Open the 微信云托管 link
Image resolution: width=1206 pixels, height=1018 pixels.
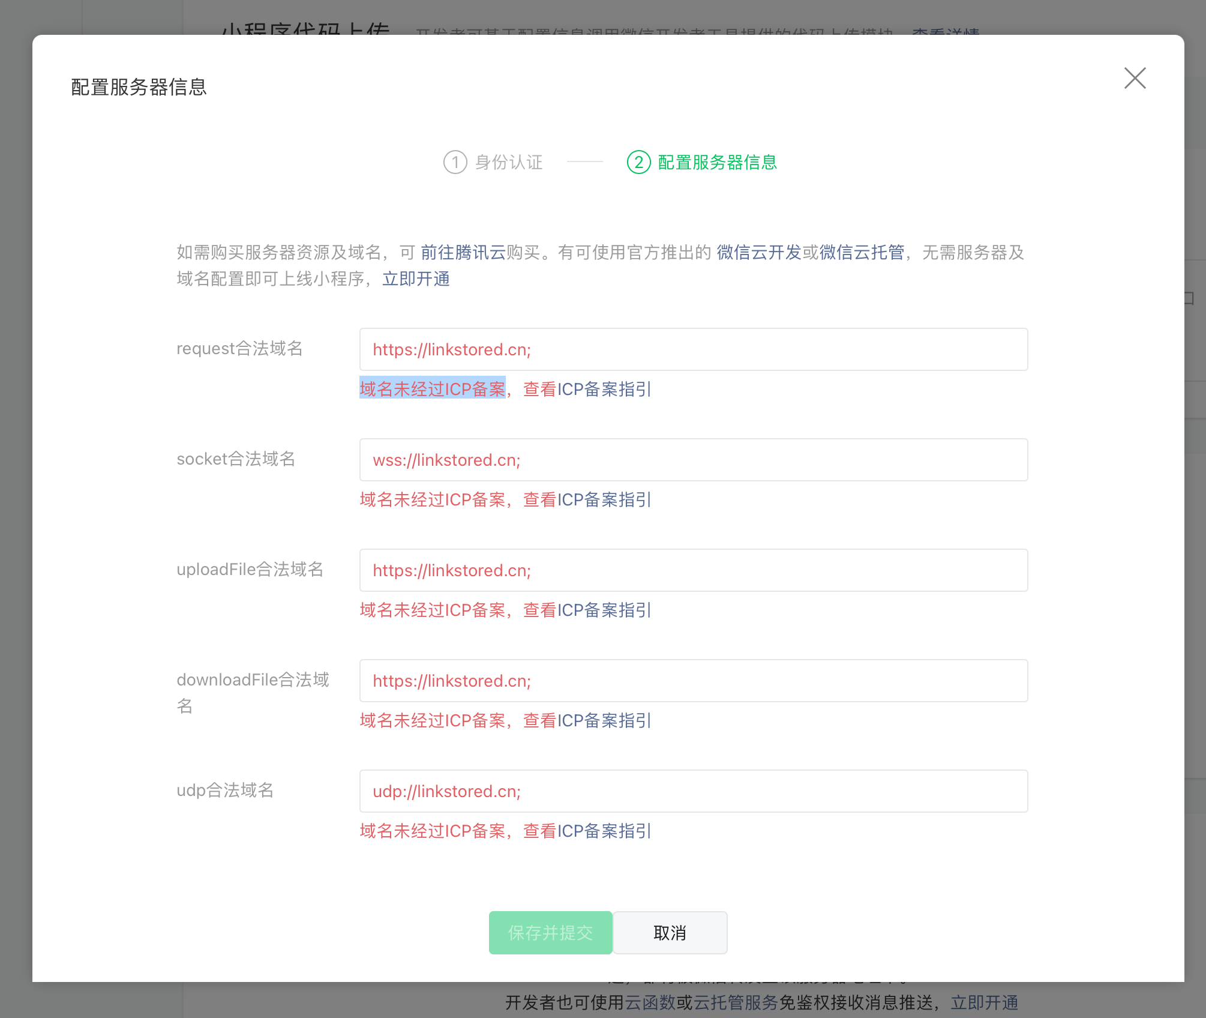pyautogui.click(x=862, y=252)
